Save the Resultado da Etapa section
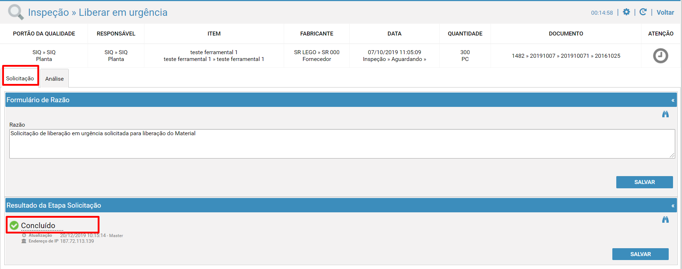This screenshot has height=269, width=682. coord(640,254)
